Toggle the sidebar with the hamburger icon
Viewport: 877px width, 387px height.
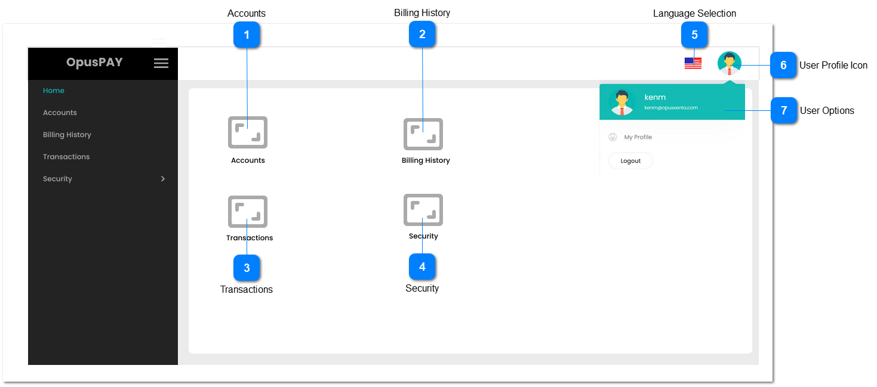(x=161, y=63)
